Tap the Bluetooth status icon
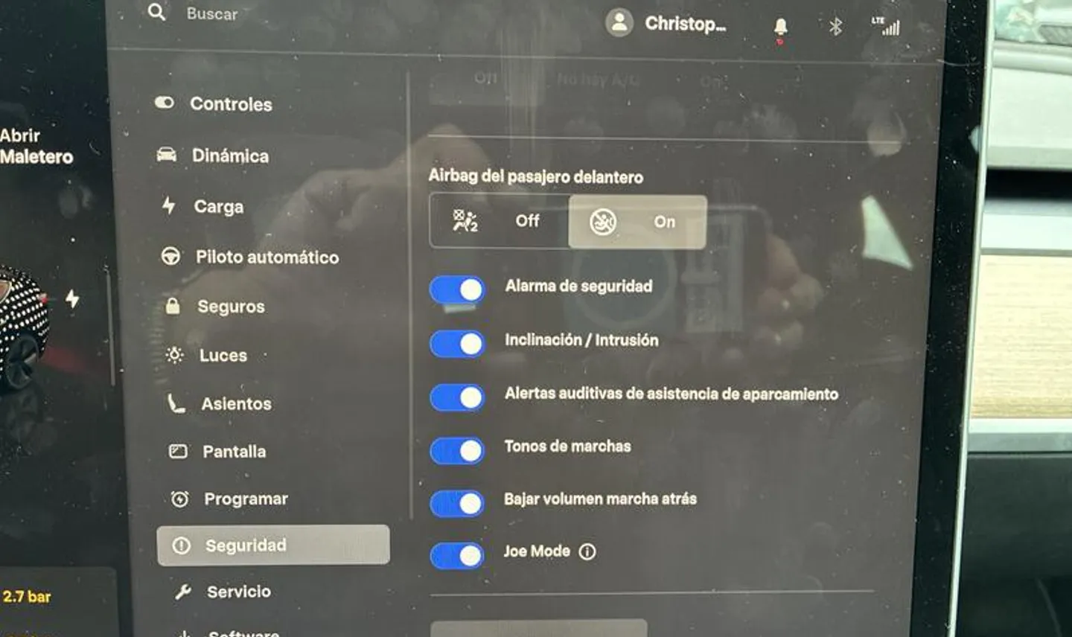Image resolution: width=1072 pixels, height=637 pixels. coord(835,27)
